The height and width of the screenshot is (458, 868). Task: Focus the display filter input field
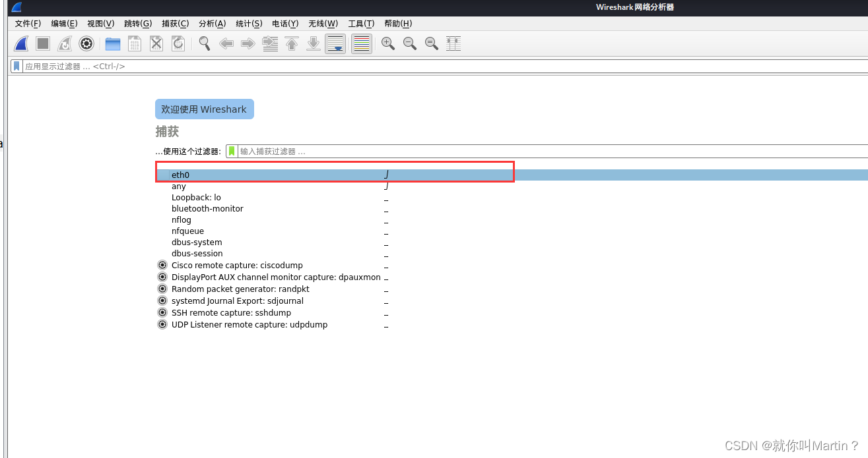(x=446, y=66)
